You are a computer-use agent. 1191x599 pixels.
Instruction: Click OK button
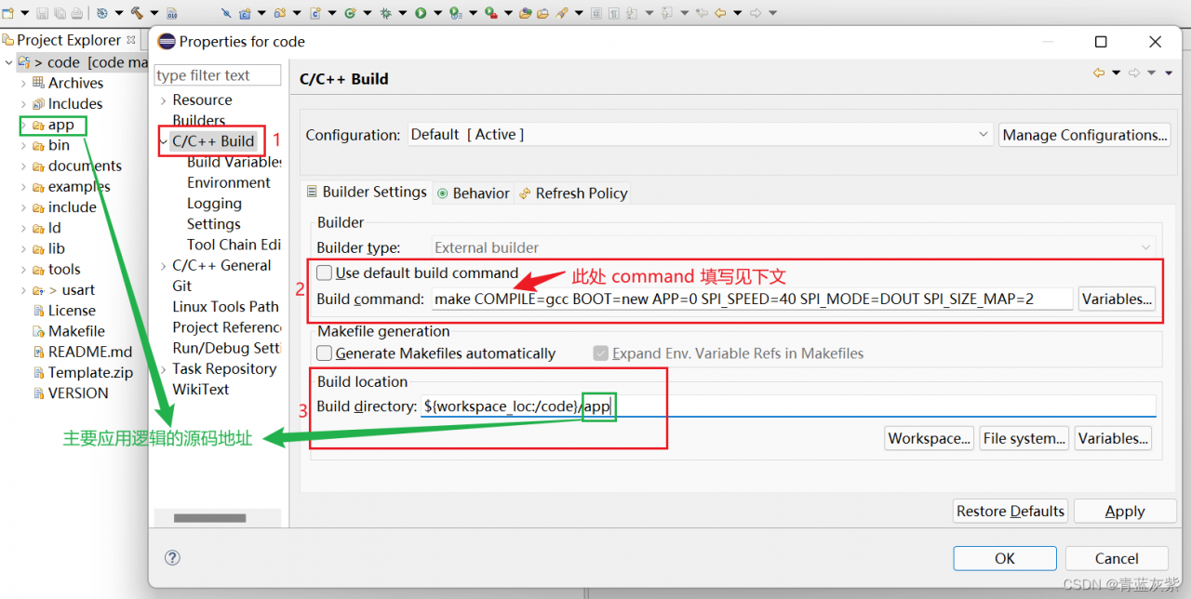point(1005,558)
